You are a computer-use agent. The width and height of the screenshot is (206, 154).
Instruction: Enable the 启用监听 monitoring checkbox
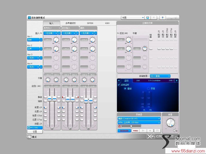click(119, 85)
